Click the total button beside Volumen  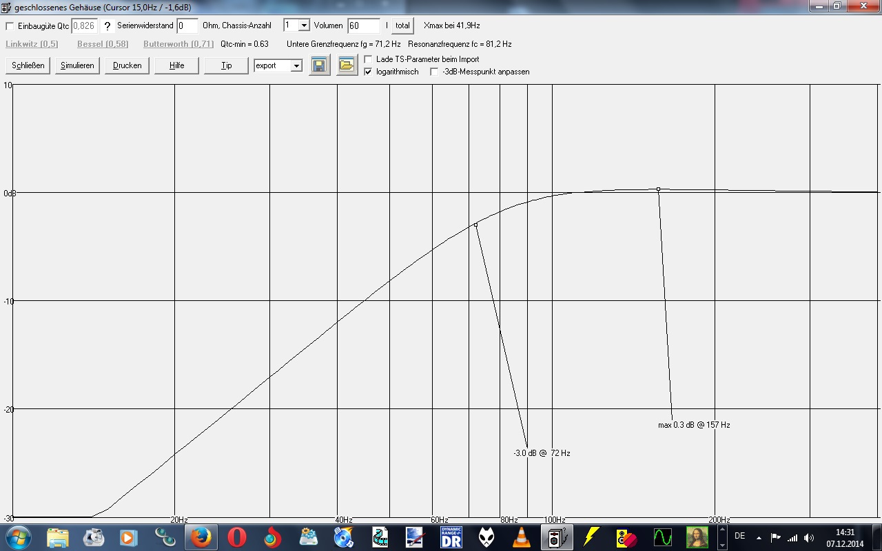[402, 25]
